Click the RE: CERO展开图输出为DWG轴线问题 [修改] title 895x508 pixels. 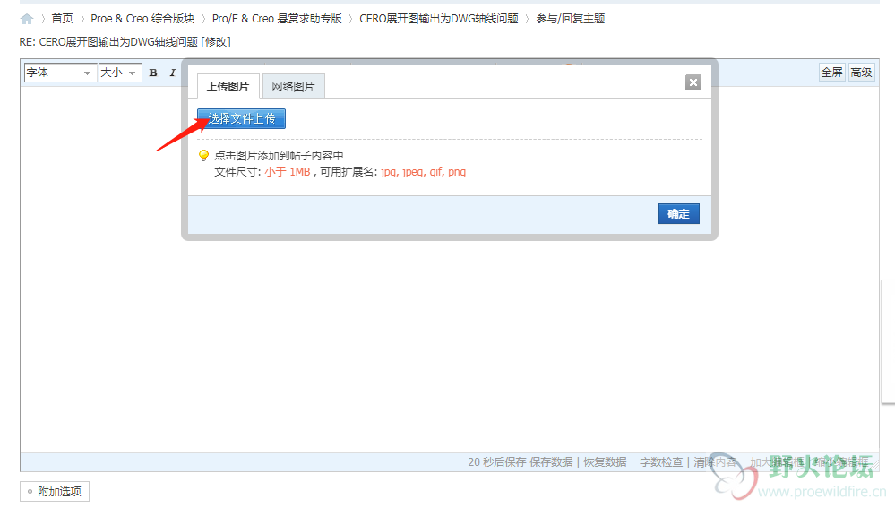(125, 42)
